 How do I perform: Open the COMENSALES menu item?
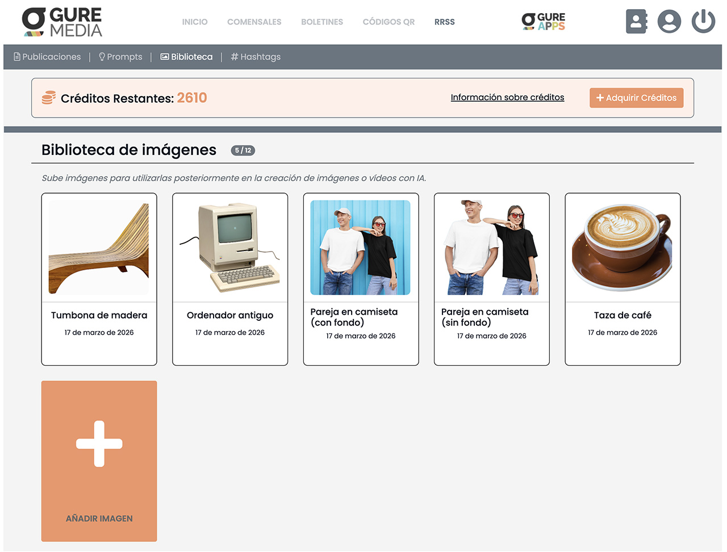coord(254,22)
